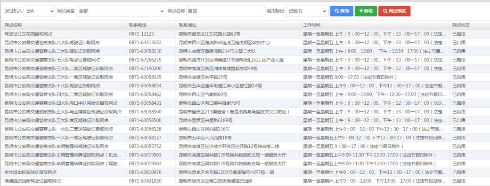Select the 车辆管理所牌证自取网点（驾驶... row name
Screen dimensions: 490x186
point(63,163)
